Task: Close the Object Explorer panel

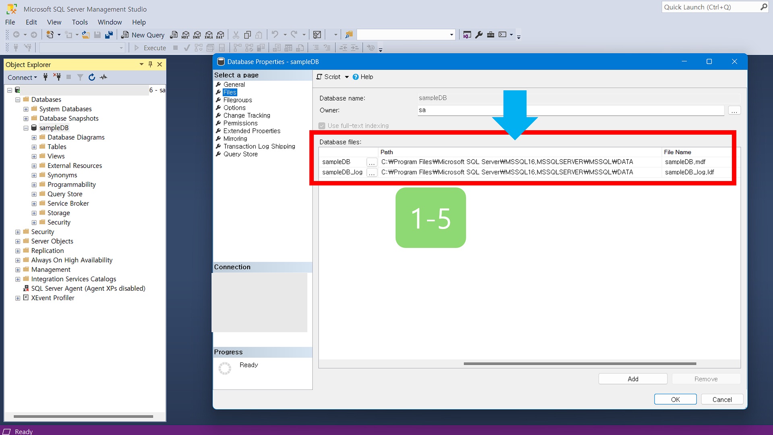Action: click(160, 64)
